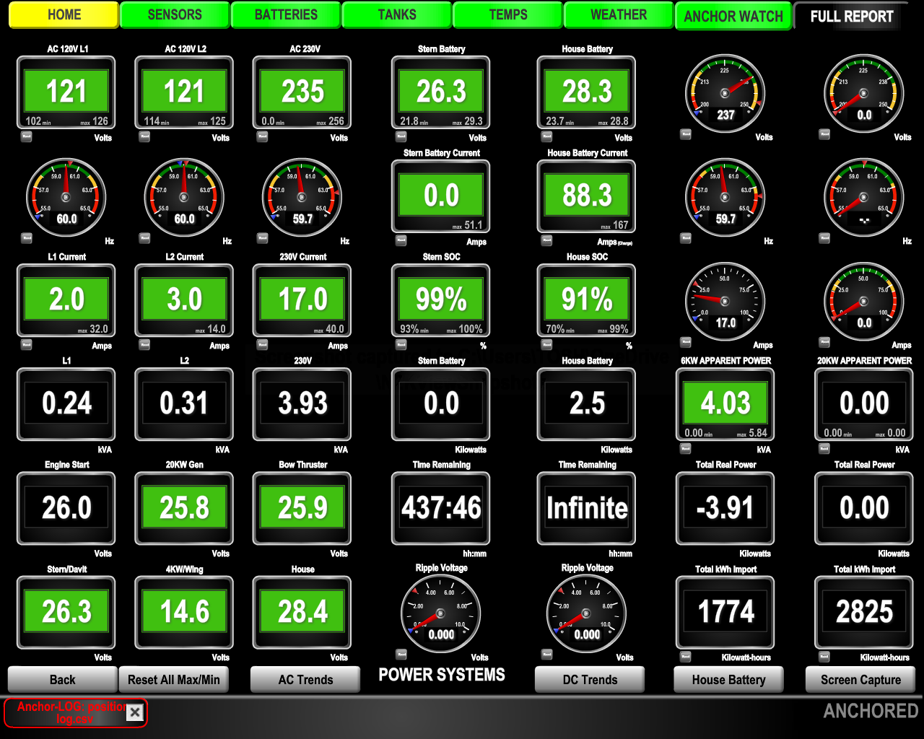Open the WEATHER tab
This screenshot has width=924, height=739.
[619, 14]
